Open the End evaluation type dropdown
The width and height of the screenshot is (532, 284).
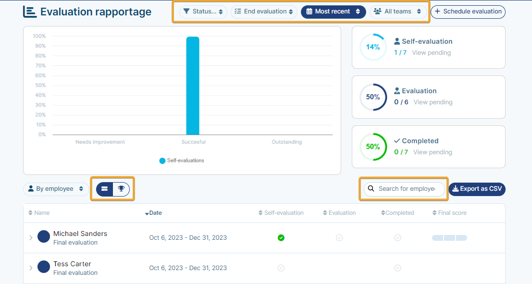(264, 12)
